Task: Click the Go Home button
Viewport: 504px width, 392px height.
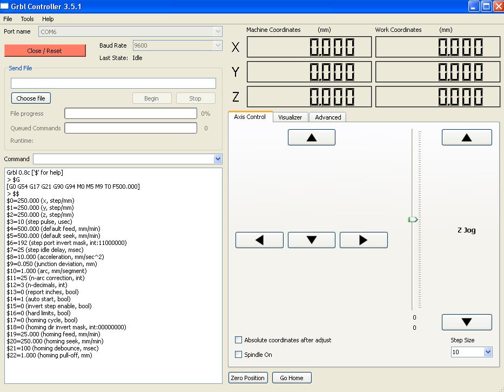Action: point(292,378)
